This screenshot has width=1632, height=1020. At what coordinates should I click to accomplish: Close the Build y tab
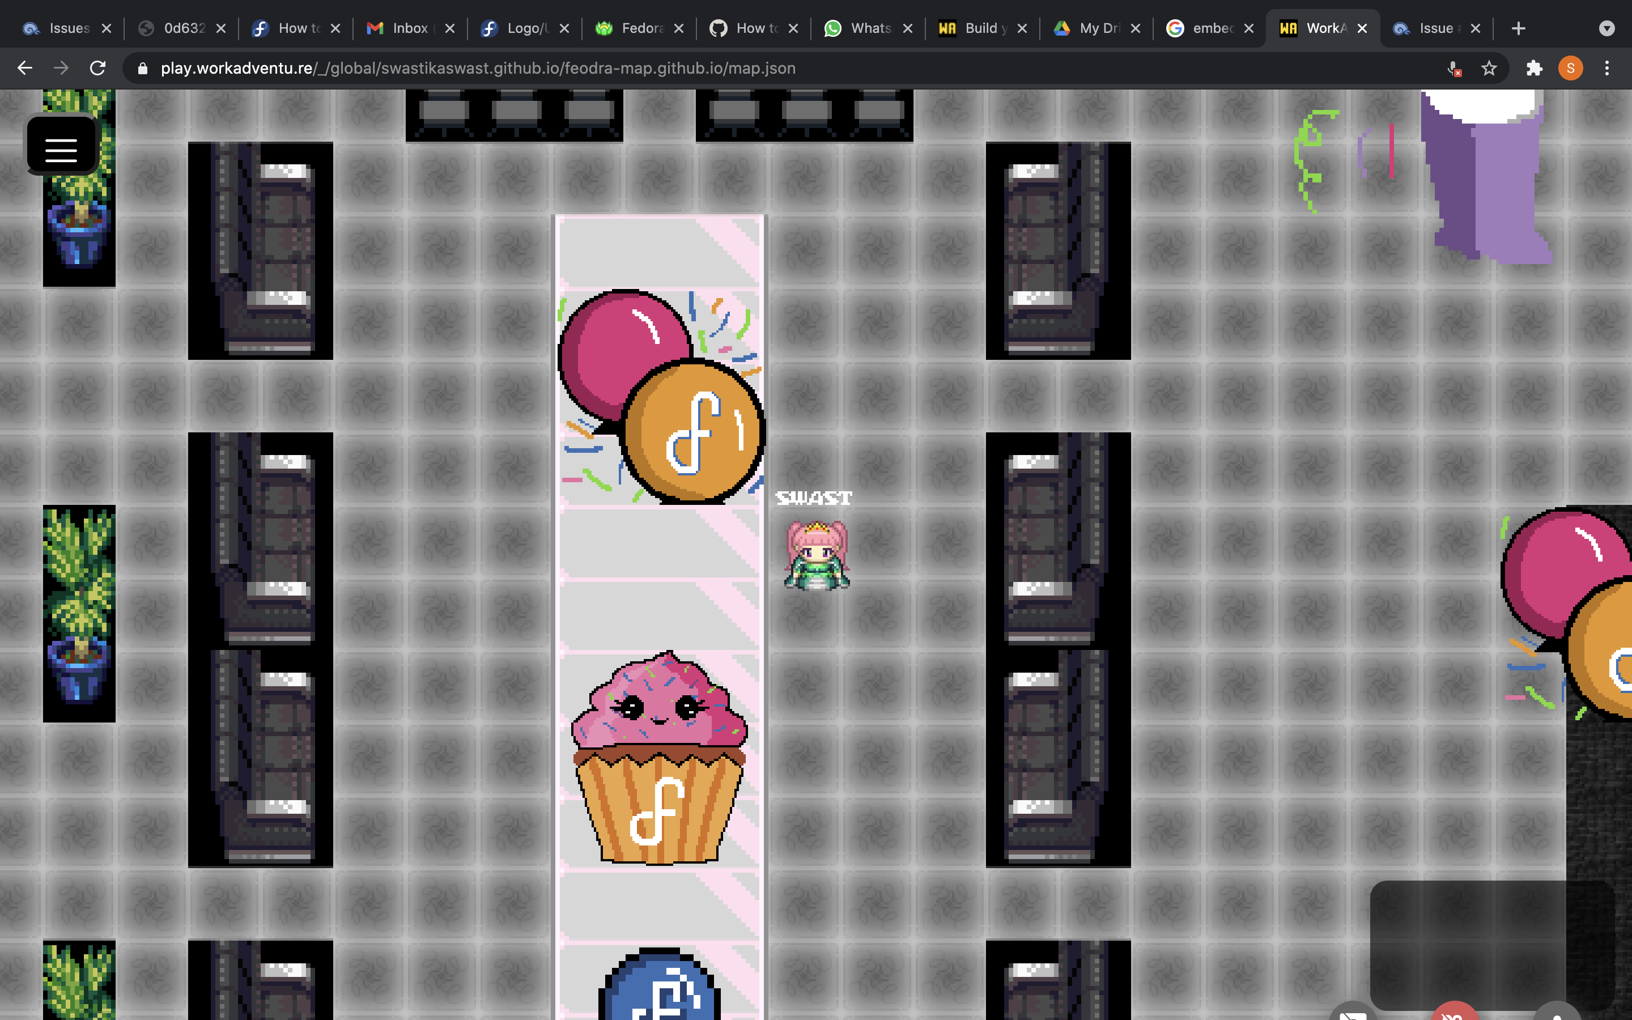pyautogui.click(x=1022, y=28)
